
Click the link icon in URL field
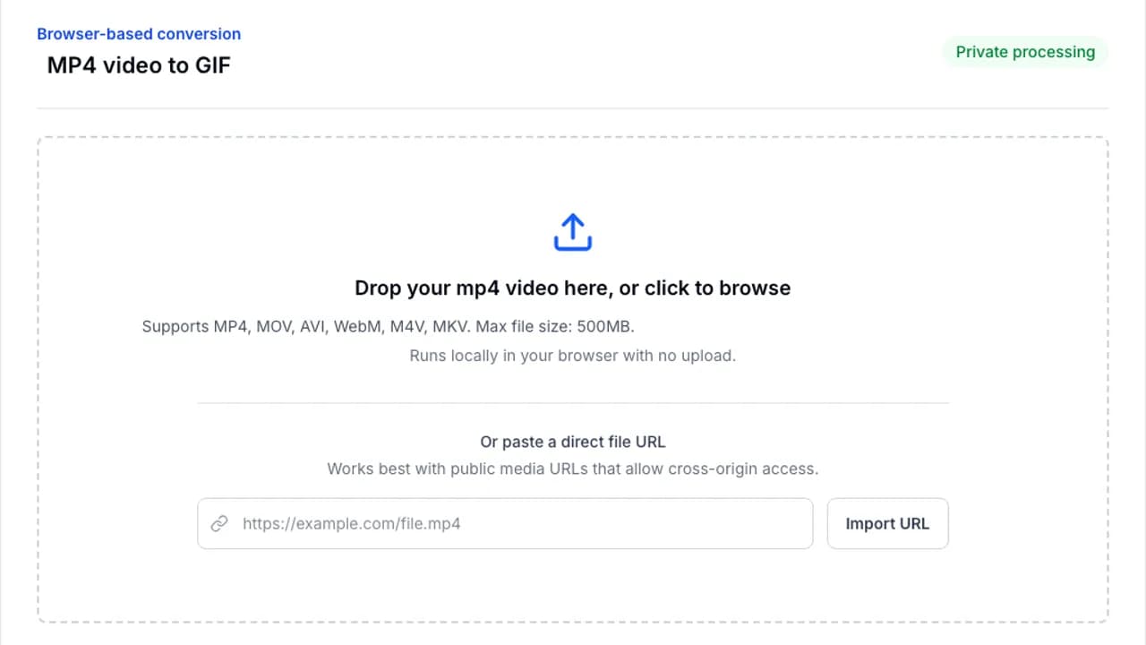(219, 524)
